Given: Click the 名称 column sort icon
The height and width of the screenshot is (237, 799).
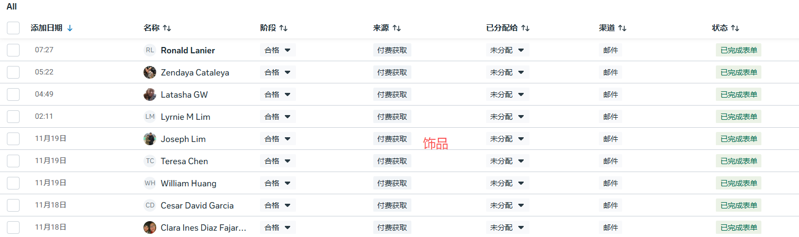Looking at the screenshot, I should pos(167,28).
